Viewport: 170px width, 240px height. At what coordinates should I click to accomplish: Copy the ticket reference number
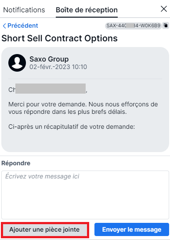coord(166,25)
